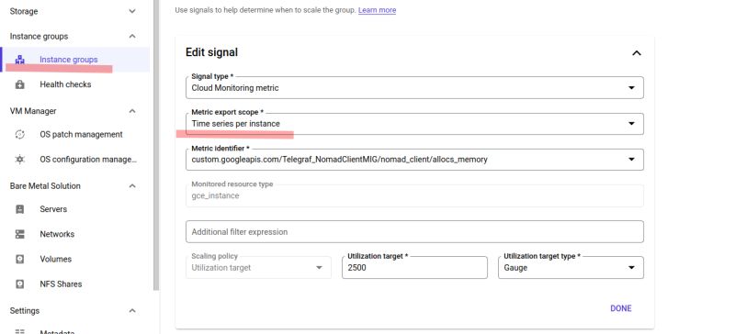The height and width of the screenshot is (334, 735).
Task: Open Volumes in Bare Metal Solution
Action: (55, 259)
